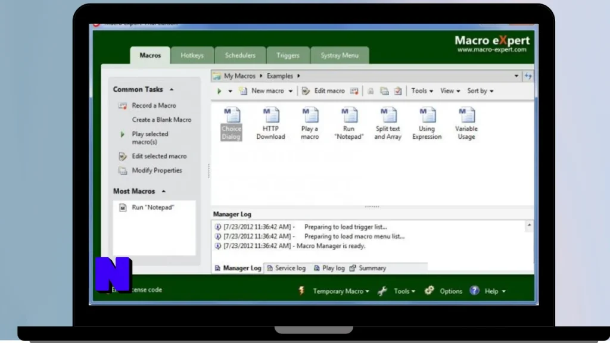610x343 pixels.
Task: Collapse the Most Macros section
Action: coord(163,191)
